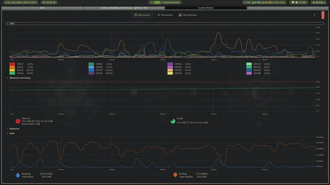Screen dimensions: 330x185
Task: Click the Swap 27.4 GB usage text
Action: pos(192,123)
